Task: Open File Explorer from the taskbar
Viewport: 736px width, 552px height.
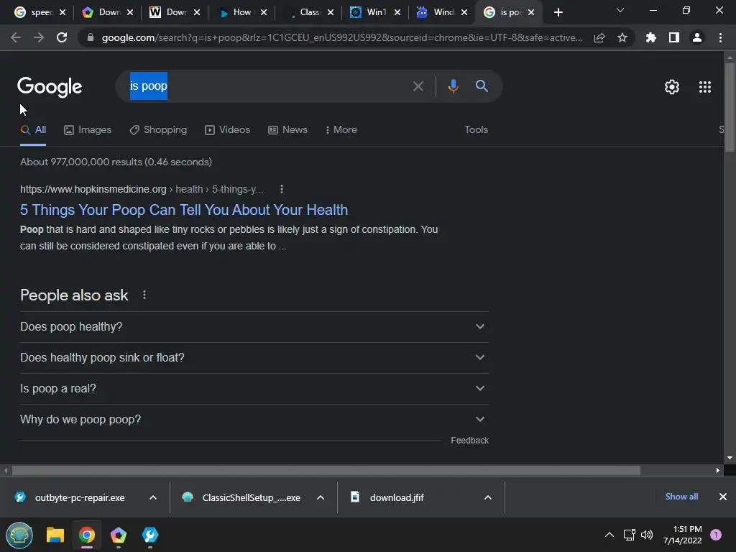Action: pos(55,535)
